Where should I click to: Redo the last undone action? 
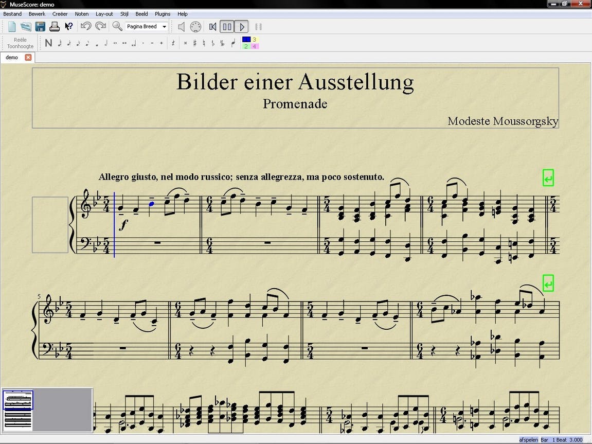tap(100, 26)
